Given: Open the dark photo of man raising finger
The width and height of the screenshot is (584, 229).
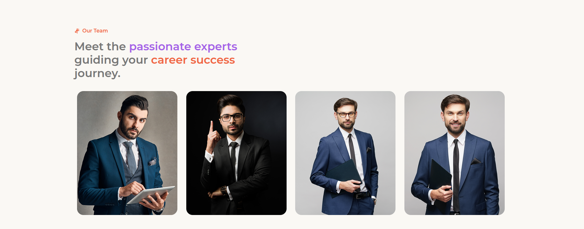Looking at the screenshot, I should pos(236,153).
